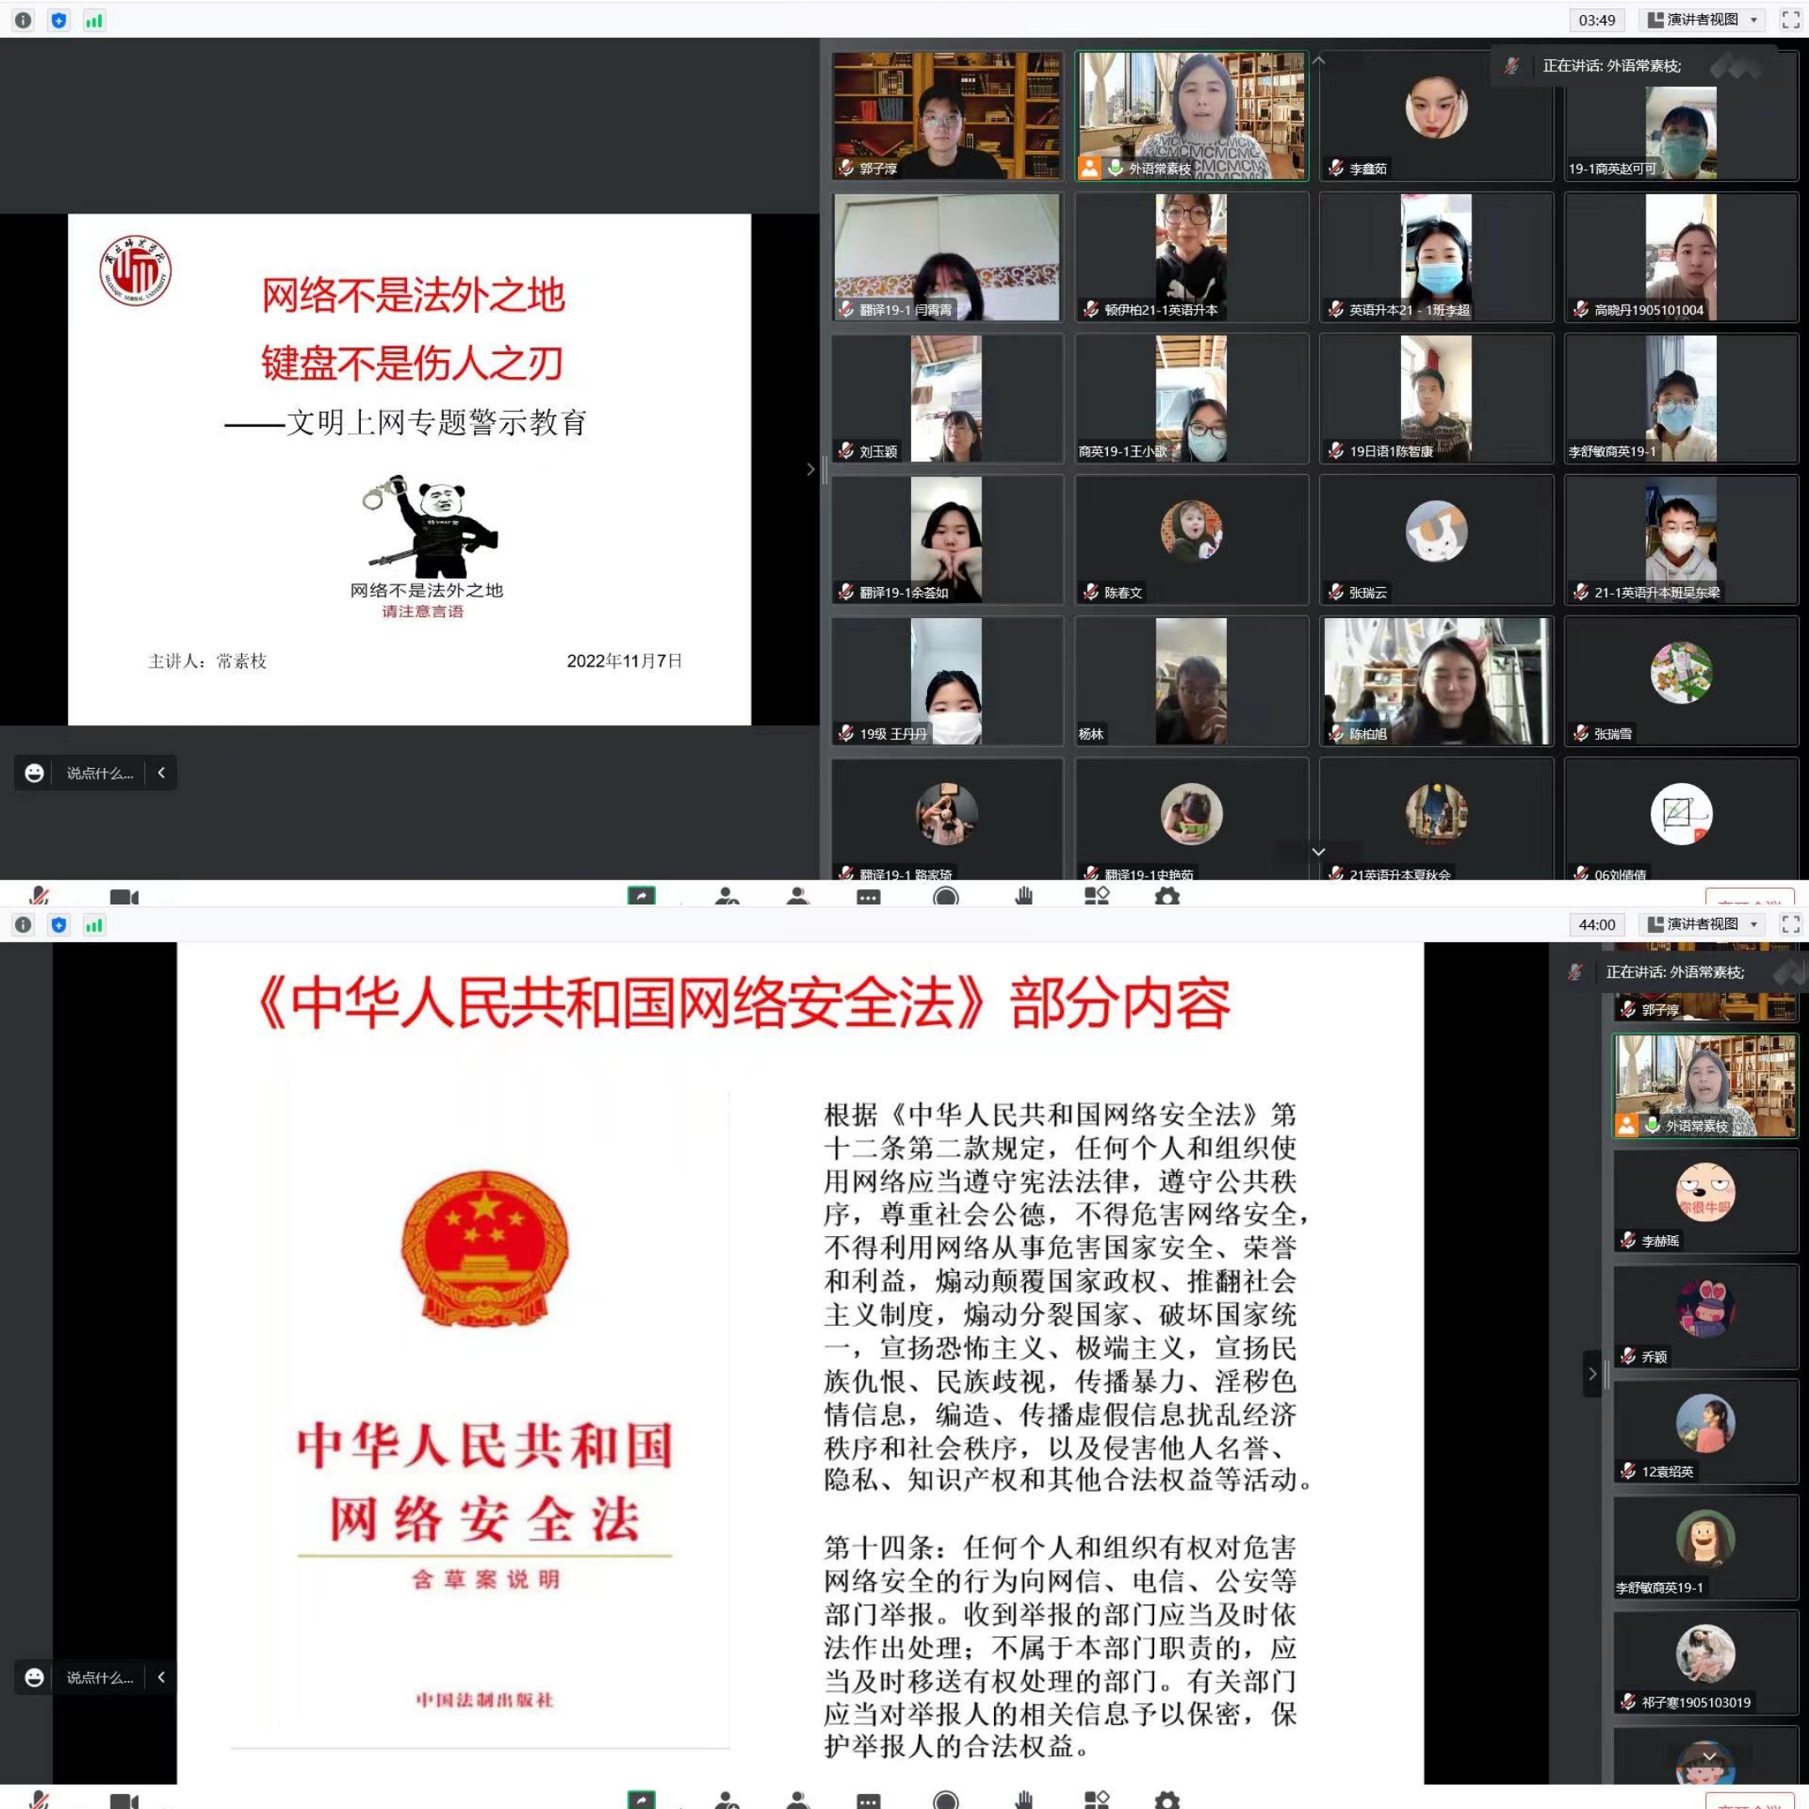1809x1809 pixels.
Task: Click the settings gear under the 03:49 meeting
Action: pos(1167,896)
